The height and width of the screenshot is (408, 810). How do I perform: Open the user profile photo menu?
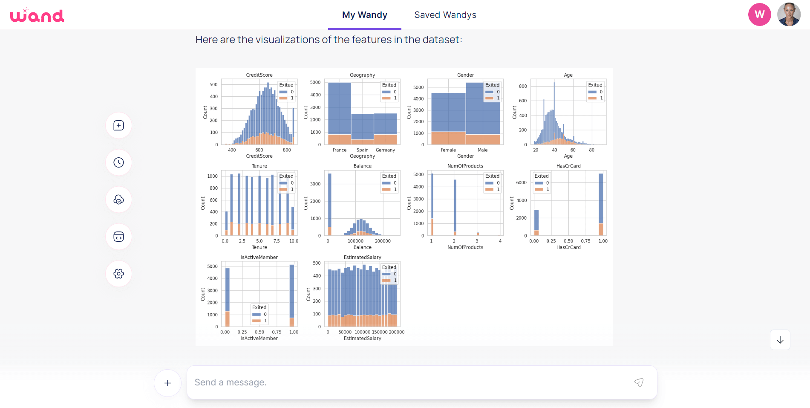[789, 14]
